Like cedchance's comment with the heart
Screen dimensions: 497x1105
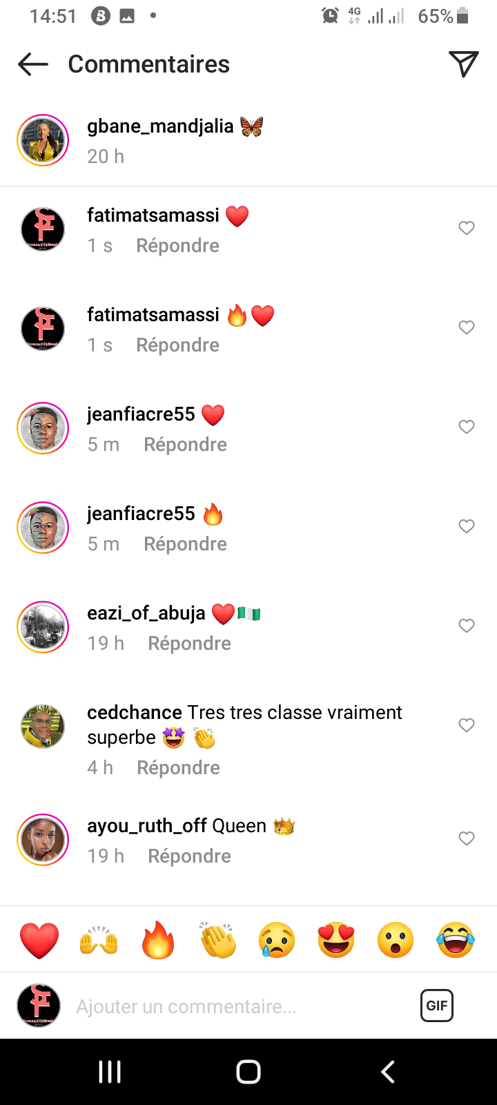pos(467,725)
